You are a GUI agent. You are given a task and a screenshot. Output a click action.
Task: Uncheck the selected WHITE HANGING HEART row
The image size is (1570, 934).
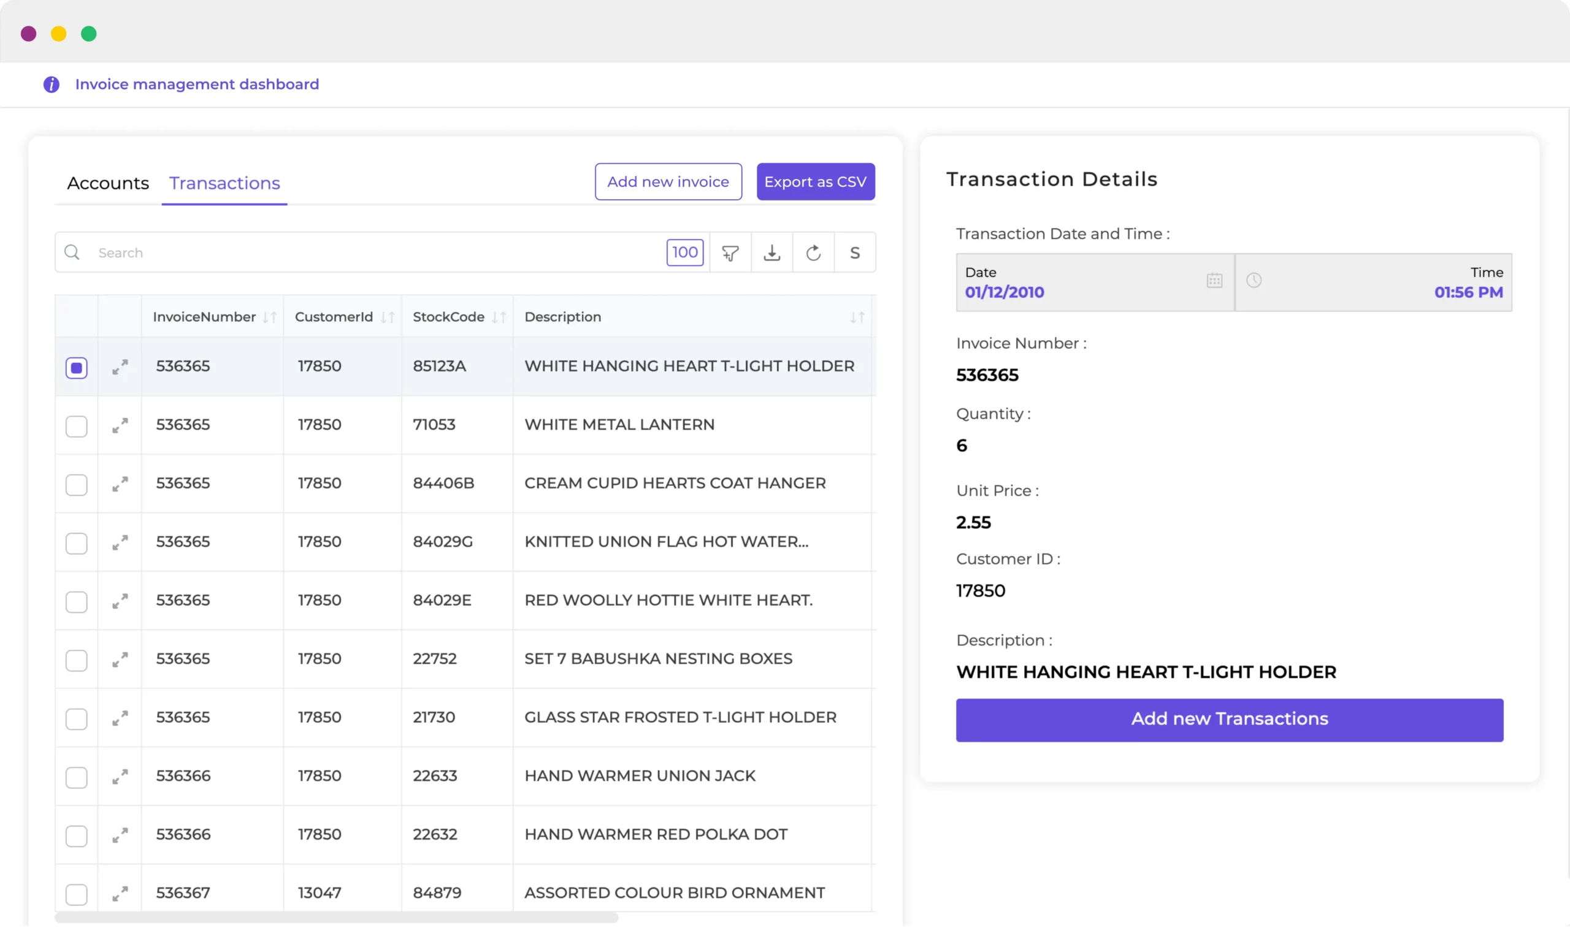click(x=76, y=367)
